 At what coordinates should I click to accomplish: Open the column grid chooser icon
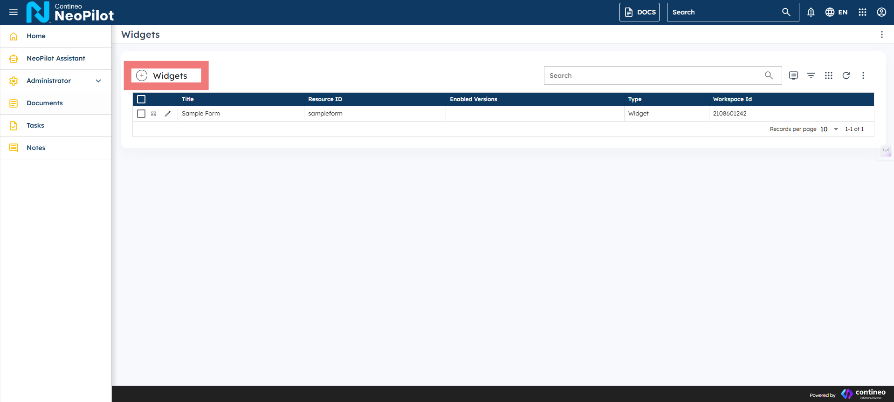coord(828,75)
